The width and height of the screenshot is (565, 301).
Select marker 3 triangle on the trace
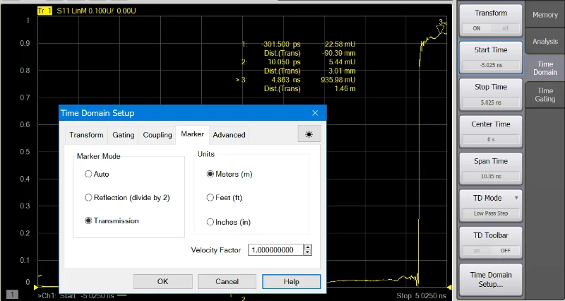point(441,25)
